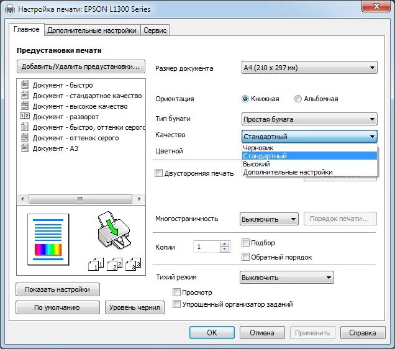Viewport: 395px width, 349px height.
Task: Select preset 'Документ - оттенок серого'
Action: (x=76, y=138)
